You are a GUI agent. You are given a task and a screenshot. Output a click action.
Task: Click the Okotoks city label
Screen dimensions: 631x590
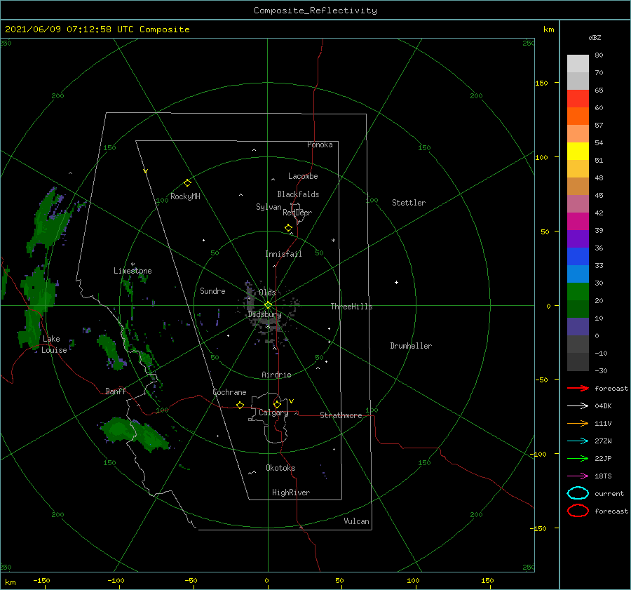click(x=280, y=468)
